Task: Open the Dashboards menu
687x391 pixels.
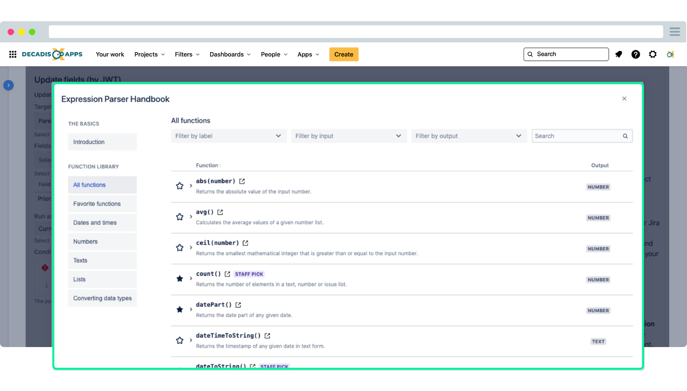Action: click(x=230, y=54)
